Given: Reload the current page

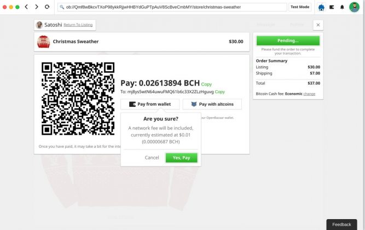Looking at the screenshot, I should (x=48, y=7).
